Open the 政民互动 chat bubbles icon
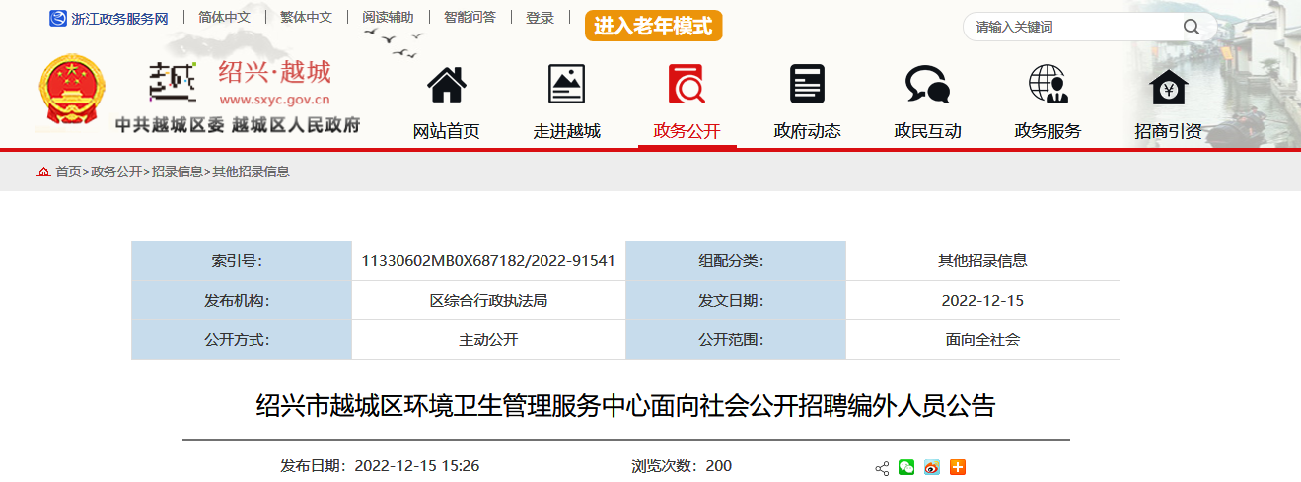The height and width of the screenshot is (482, 1301). tap(927, 85)
